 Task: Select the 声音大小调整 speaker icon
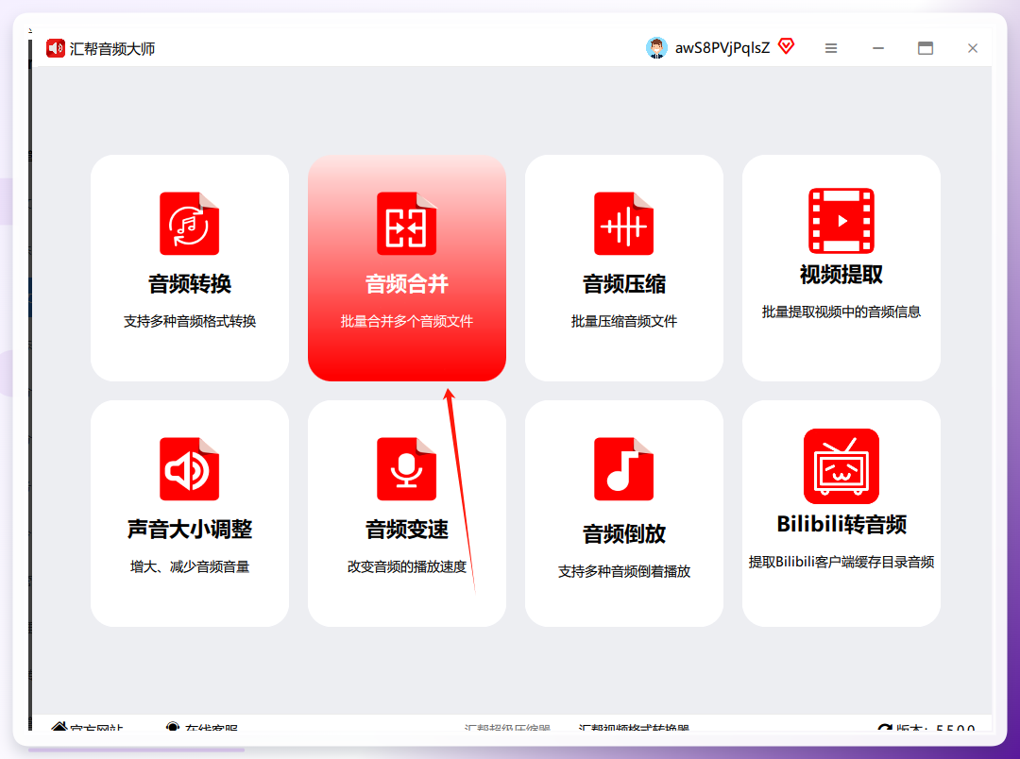click(189, 469)
